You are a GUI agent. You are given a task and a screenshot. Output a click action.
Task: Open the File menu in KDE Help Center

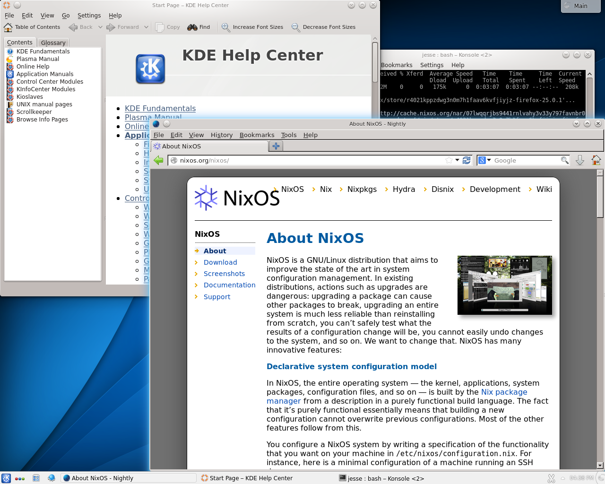click(9, 15)
